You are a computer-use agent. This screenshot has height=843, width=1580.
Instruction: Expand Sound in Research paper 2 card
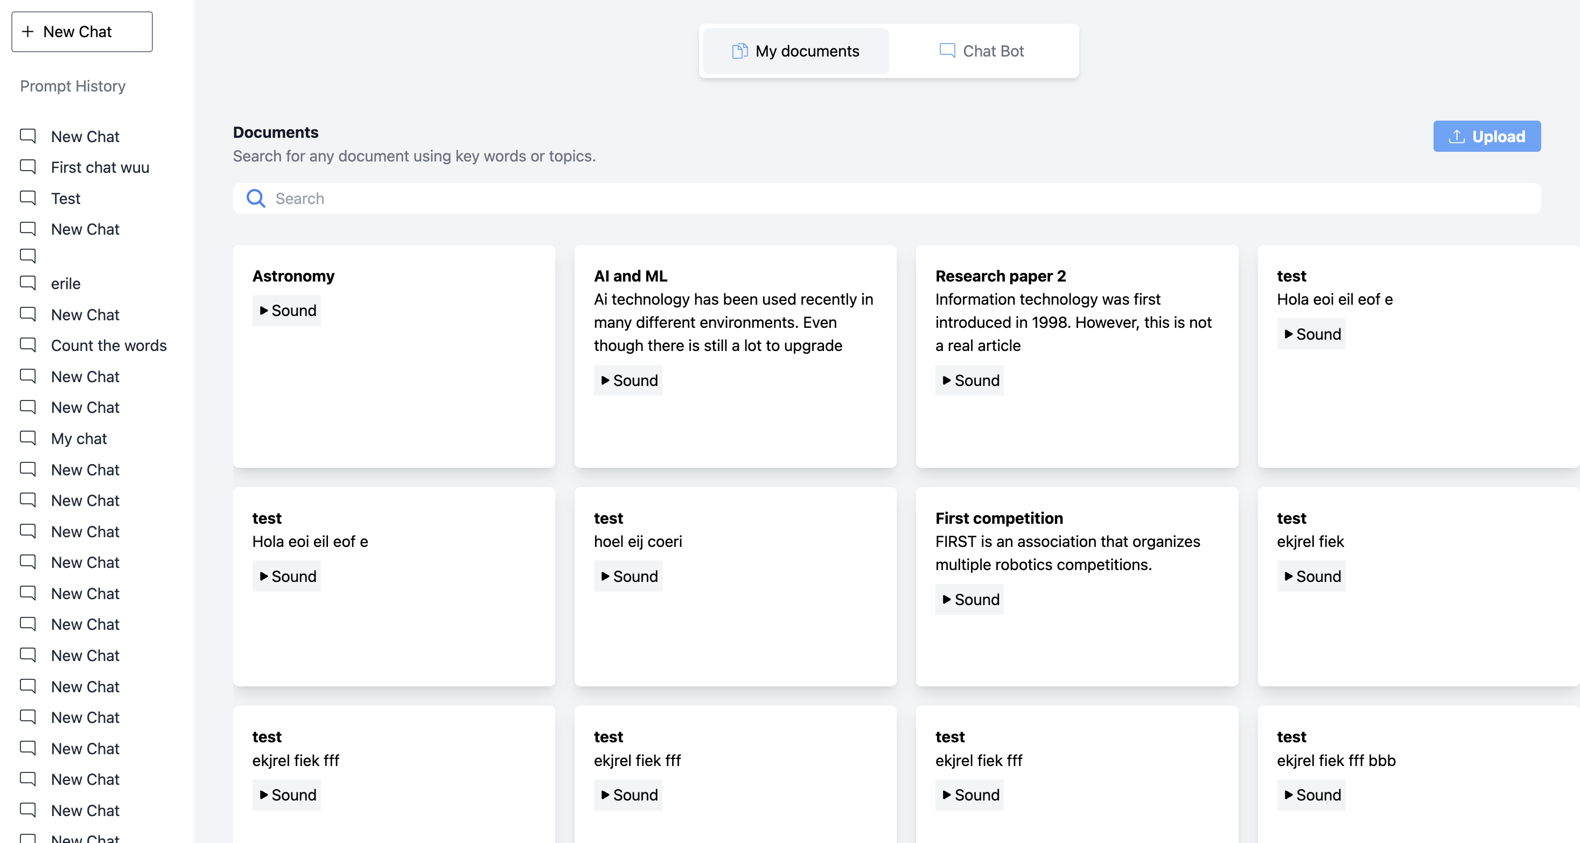click(x=970, y=381)
